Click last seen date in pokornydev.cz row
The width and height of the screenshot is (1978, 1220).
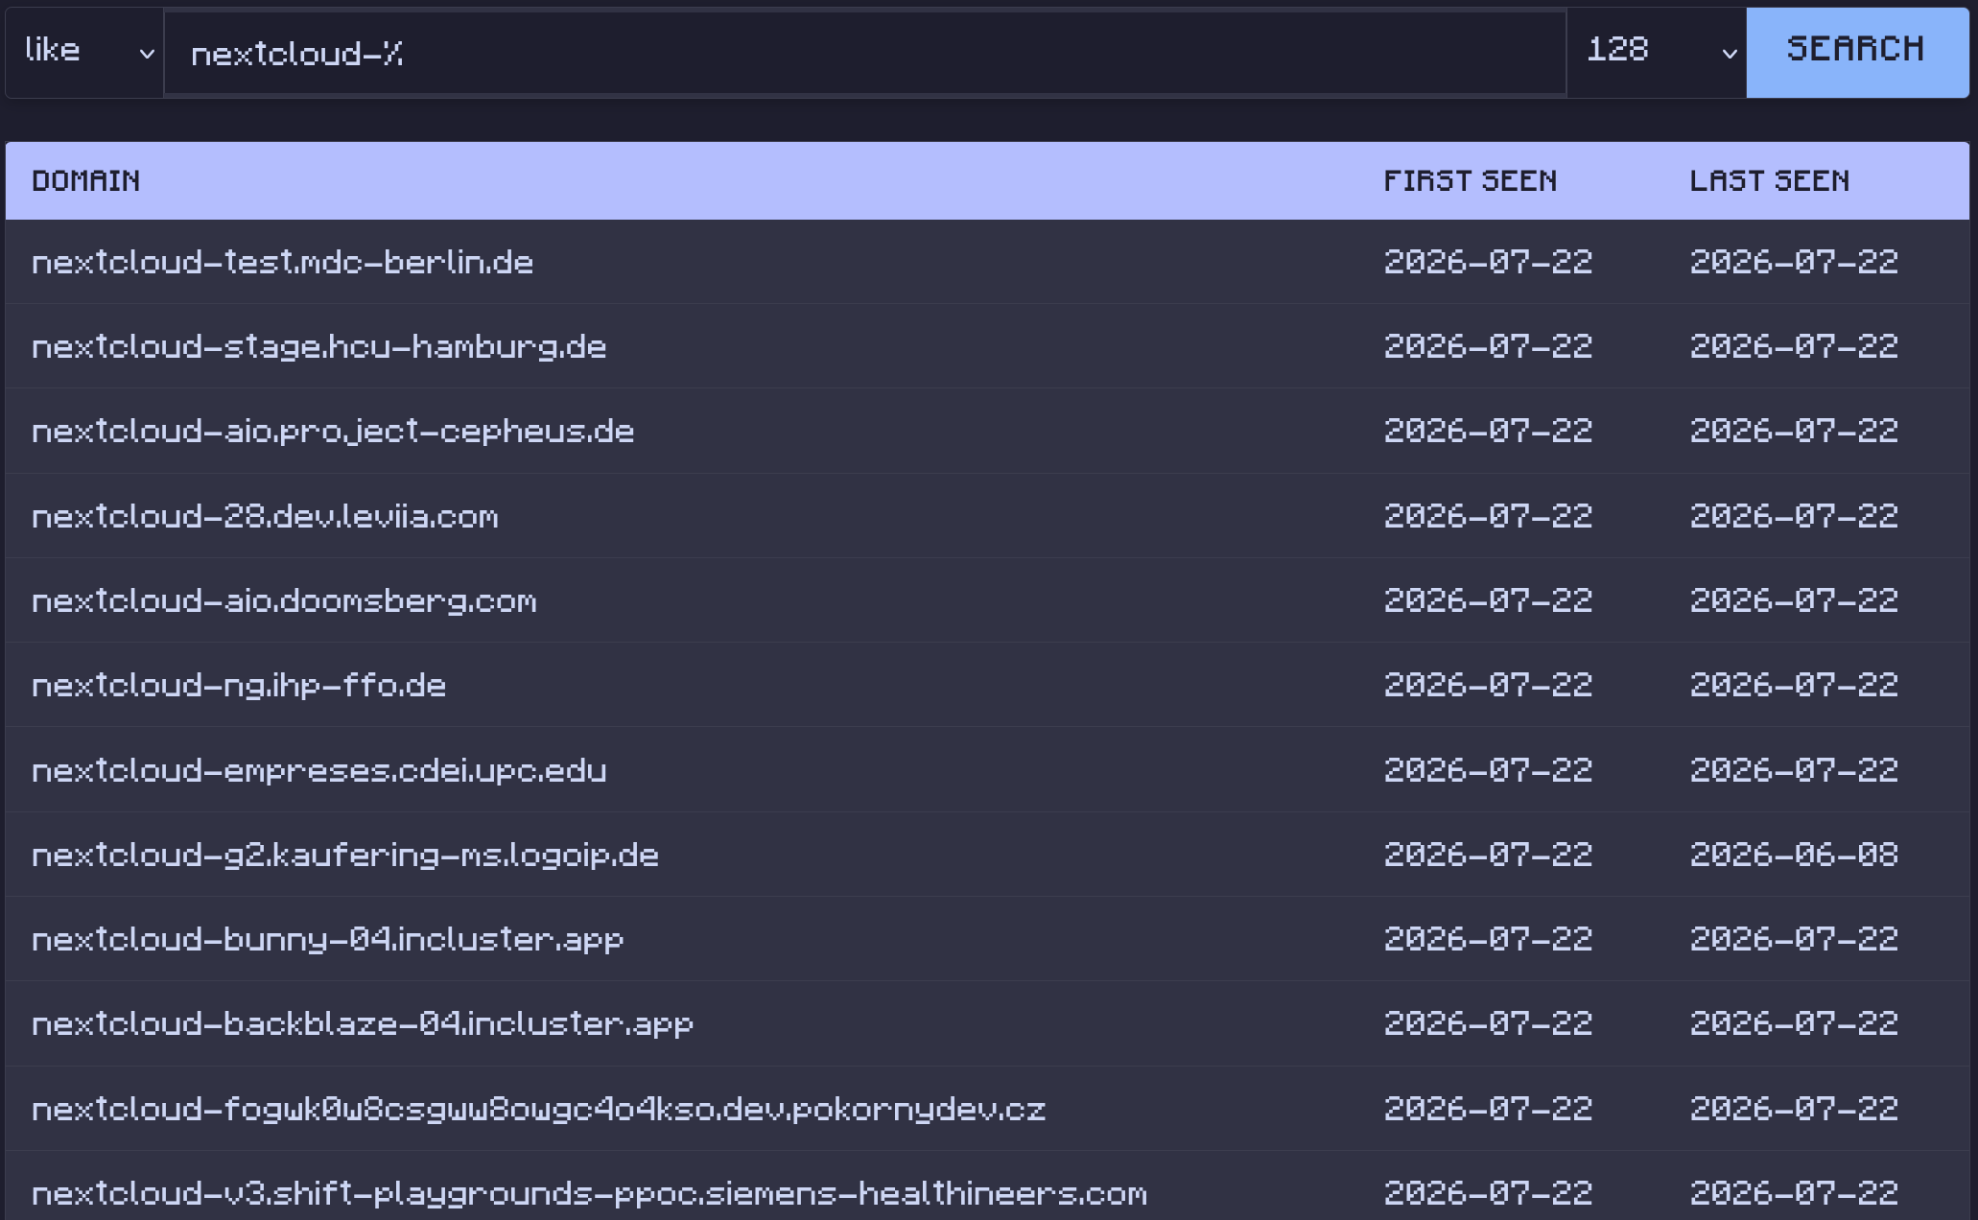[1794, 1109]
